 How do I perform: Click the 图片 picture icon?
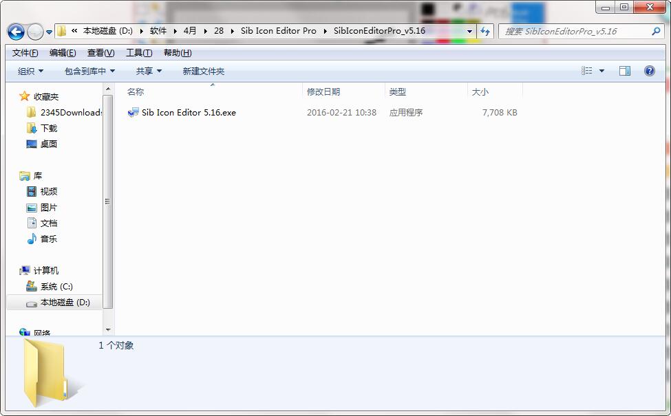pos(31,208)
